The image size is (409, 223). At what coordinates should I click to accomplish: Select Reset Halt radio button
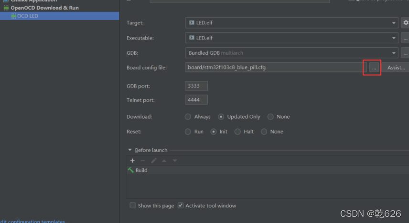pos(237,132)
